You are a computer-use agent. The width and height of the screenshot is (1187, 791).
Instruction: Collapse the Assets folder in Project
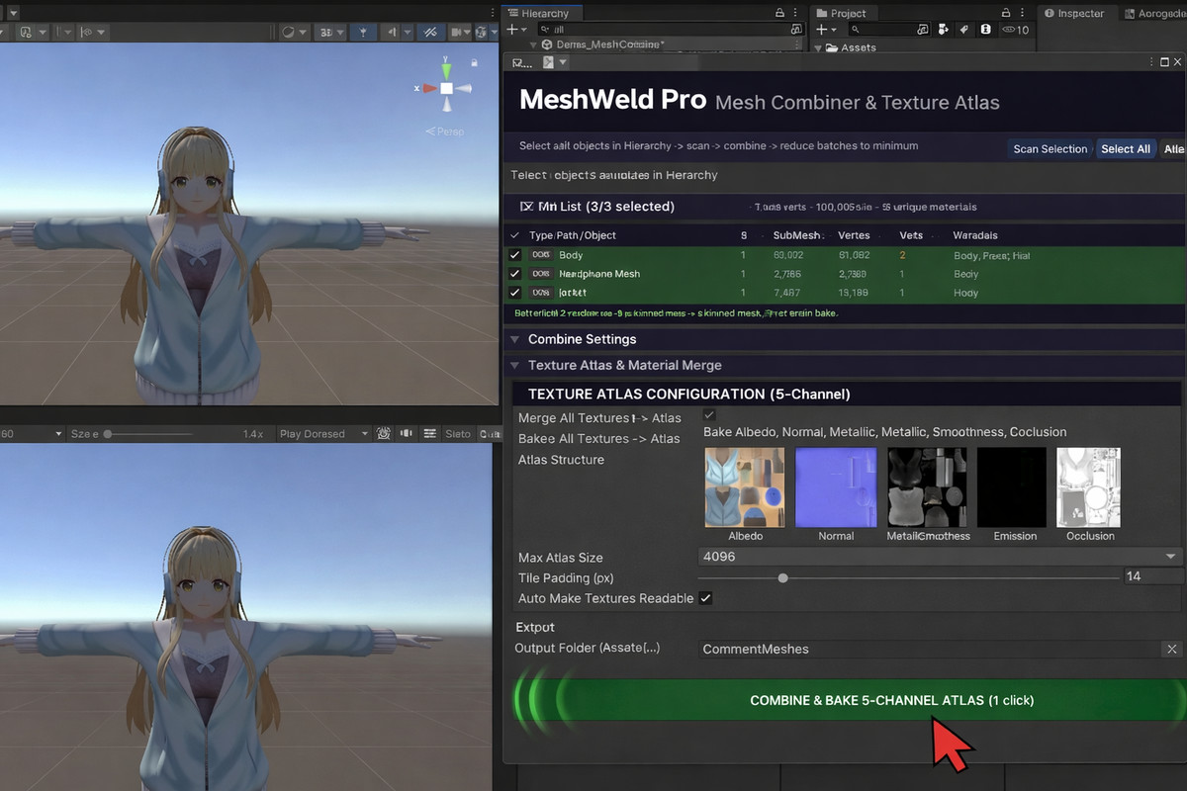tap(818, 47)
